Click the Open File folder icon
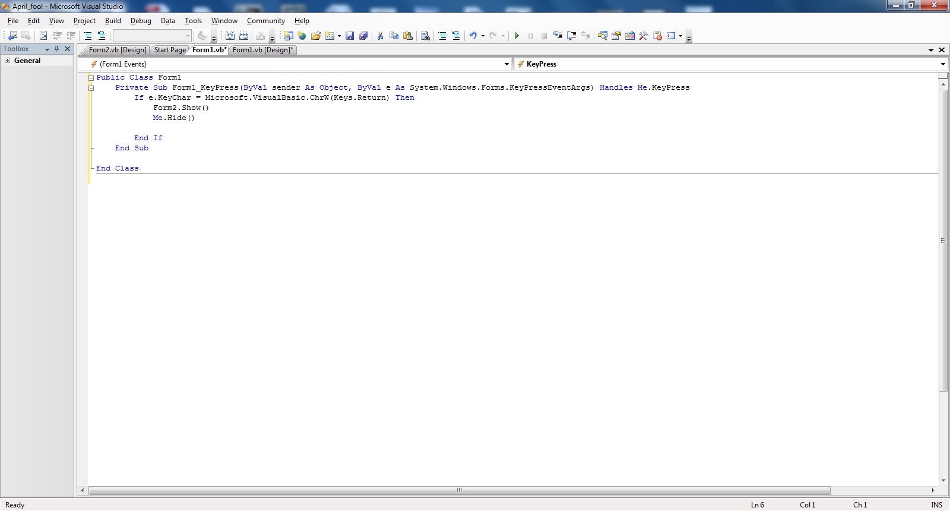 click(x=315, y=36)
